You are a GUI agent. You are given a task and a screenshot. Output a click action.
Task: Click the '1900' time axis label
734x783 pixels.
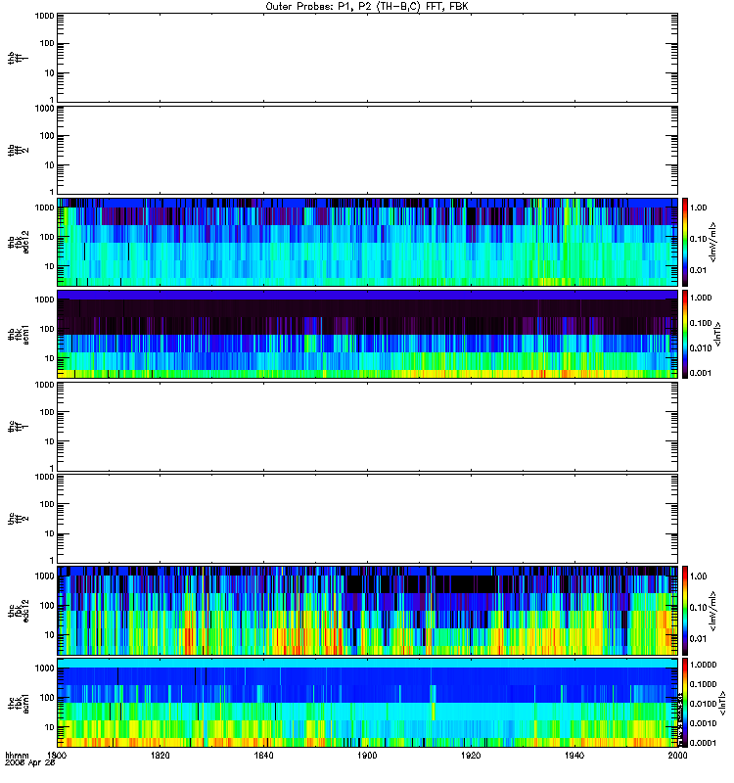tap(367, 755)
